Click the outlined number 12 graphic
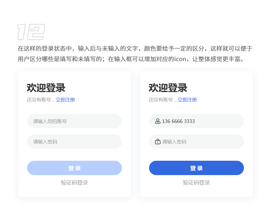Image resolution: width=271 pixels, height=221 pixels. 31,32
